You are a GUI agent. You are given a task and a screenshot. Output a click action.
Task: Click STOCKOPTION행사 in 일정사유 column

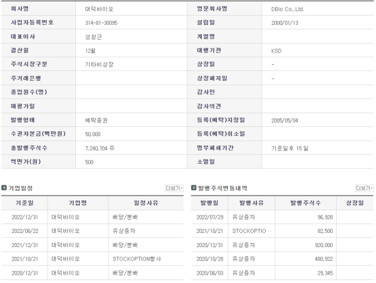[x=137, y=259]
